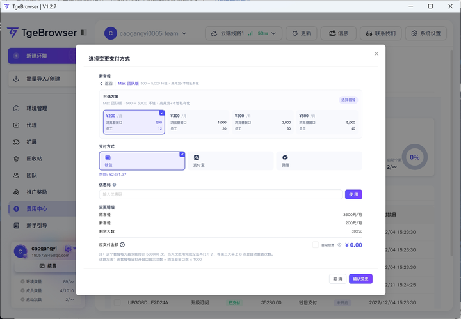Apply coupon with the 使用 button
The height and width of the screenshot is (319, 461).
353,194
